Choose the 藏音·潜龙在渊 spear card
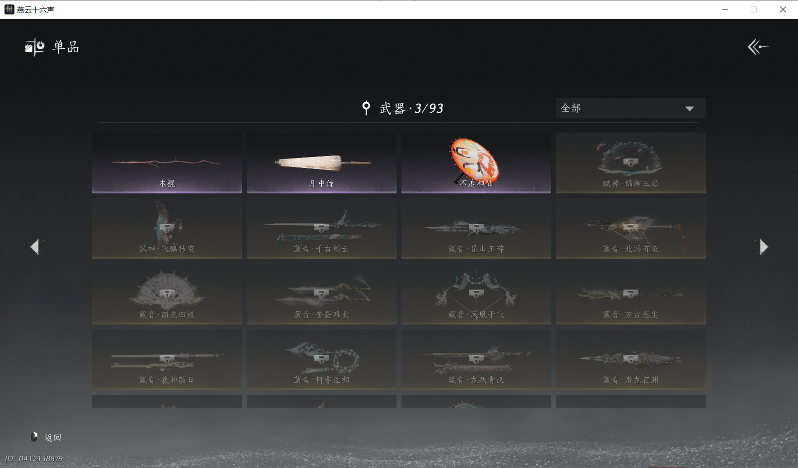The width and height of the screenshot is (798, 468). click(x=631, y=359)
